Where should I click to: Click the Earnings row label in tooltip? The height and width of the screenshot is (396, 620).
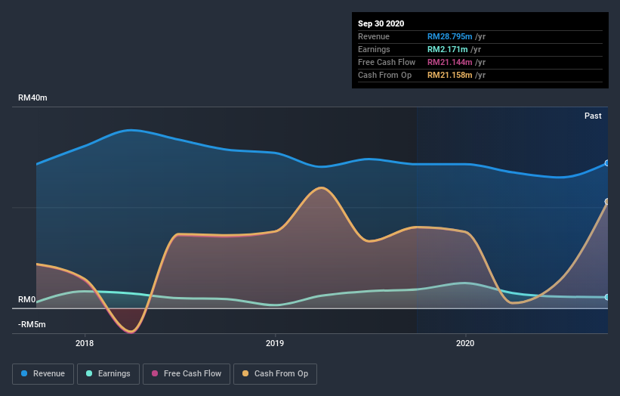374,49
